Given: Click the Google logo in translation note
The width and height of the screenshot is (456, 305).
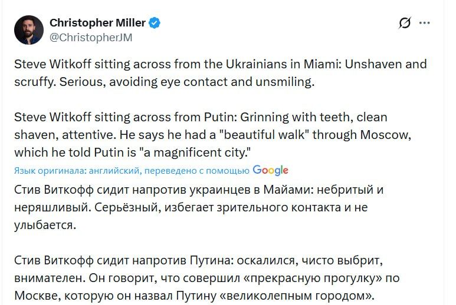Looking at the screenshot, I should pos(270,170).
